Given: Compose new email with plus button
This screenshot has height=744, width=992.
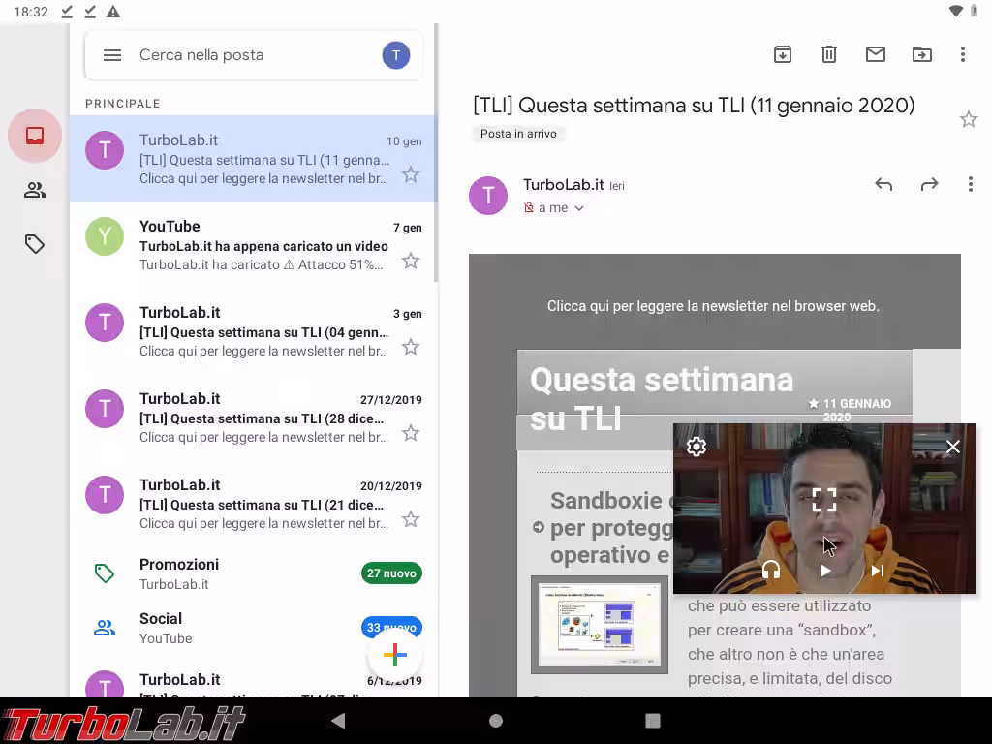Looking at the screenshot, I should (394, 656).
